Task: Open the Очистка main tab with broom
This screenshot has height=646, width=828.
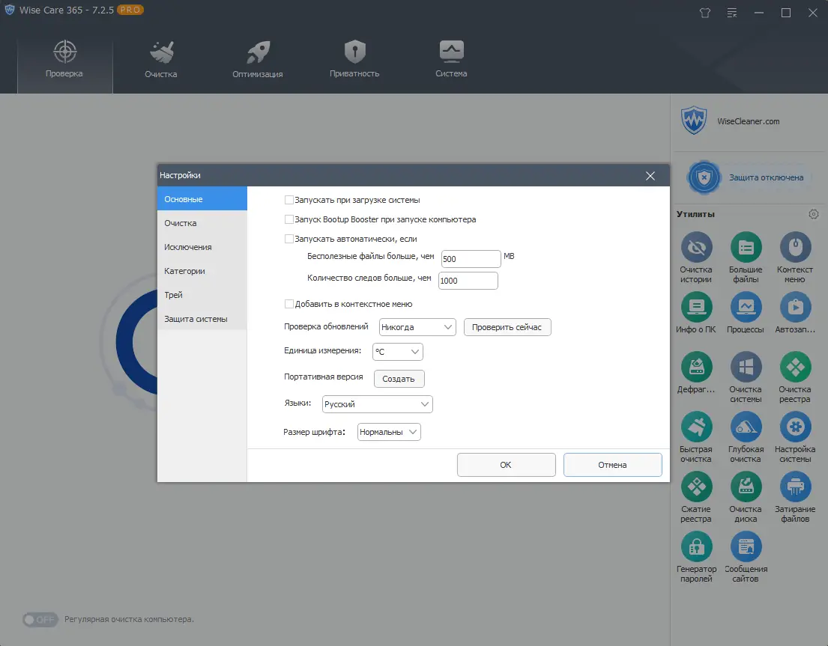Action: click(x=161, y=60)
